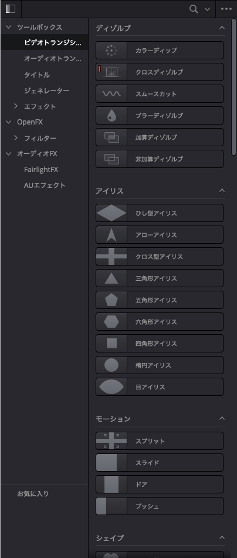Collapse the アイリス section chevron
This screenshot has height=558, width=237.
pos(222,190)
